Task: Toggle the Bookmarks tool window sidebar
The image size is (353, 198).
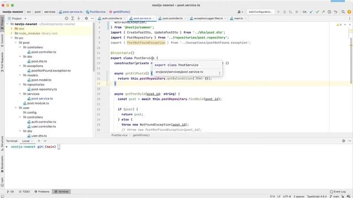Action: [x=2, y=164]
